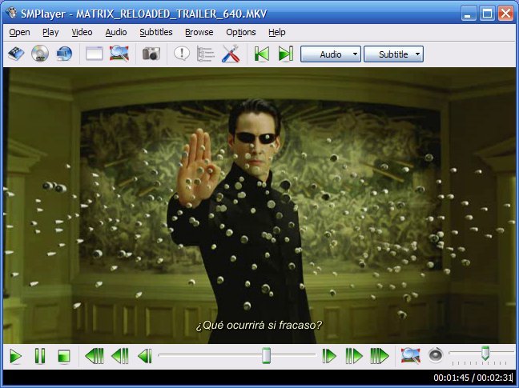Skip forward by the smallest step
This screenshot has width=519, height=388.
329,356
